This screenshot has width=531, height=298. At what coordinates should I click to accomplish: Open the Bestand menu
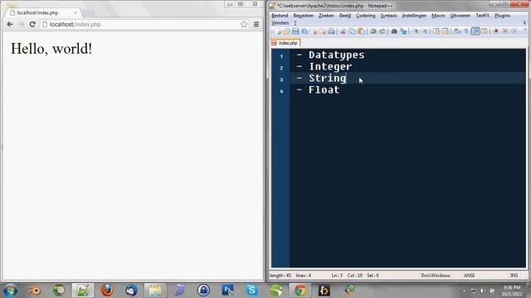280,16
